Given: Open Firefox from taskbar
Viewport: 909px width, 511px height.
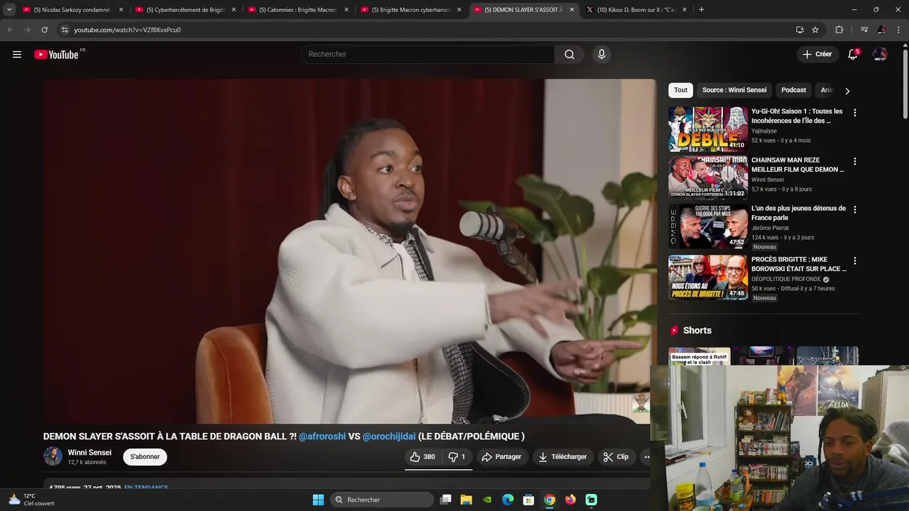Looking at the screenshot, I should pos(570,500).
